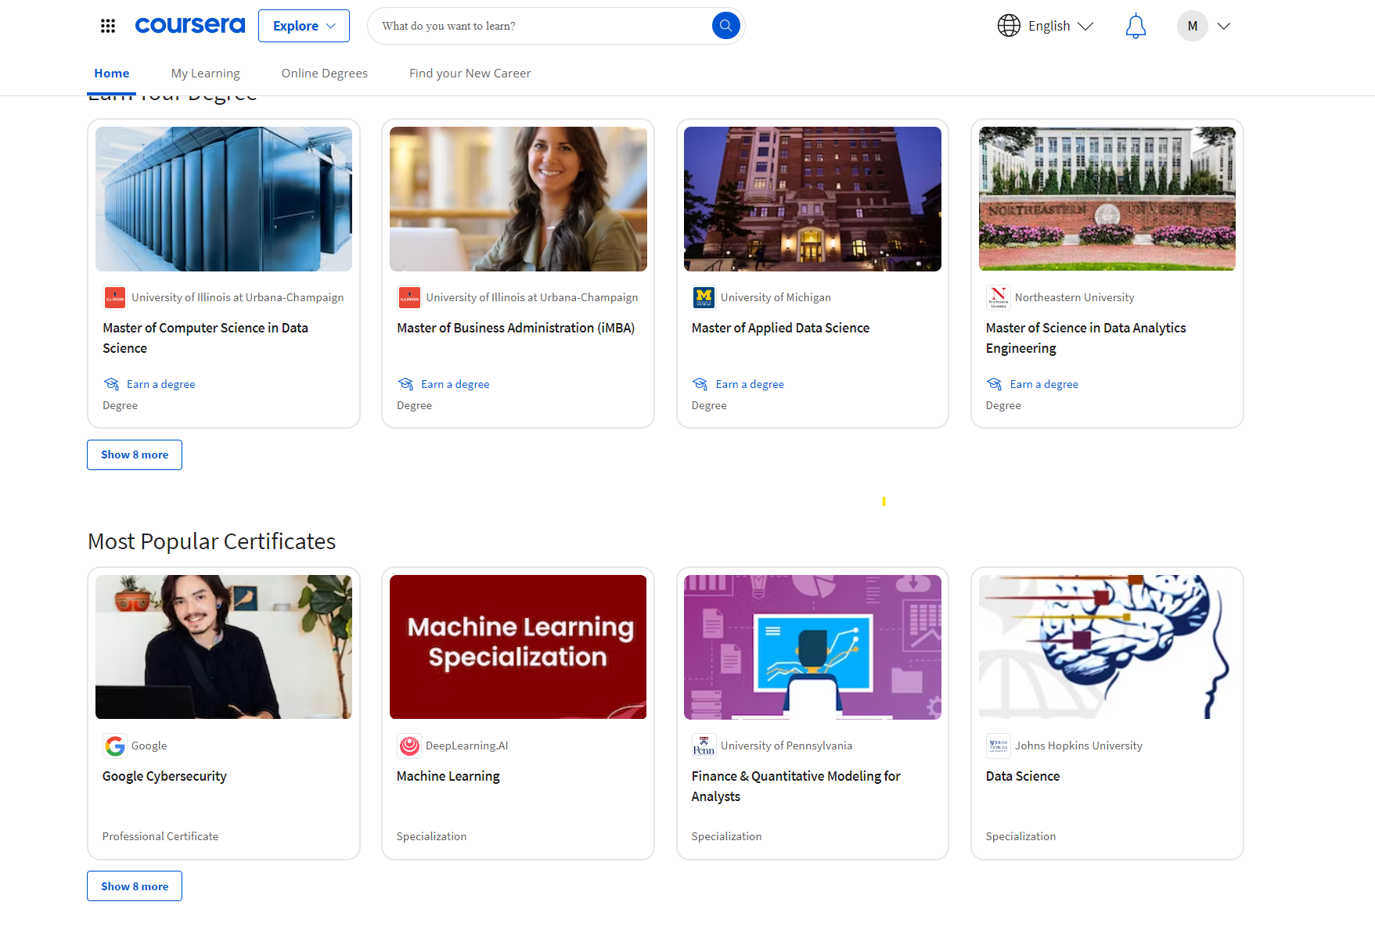The height and width of the screenshot is (945, 1375).
Task: Open Master of Business Administration (iMBA)
Action: (x=516, y=328)
